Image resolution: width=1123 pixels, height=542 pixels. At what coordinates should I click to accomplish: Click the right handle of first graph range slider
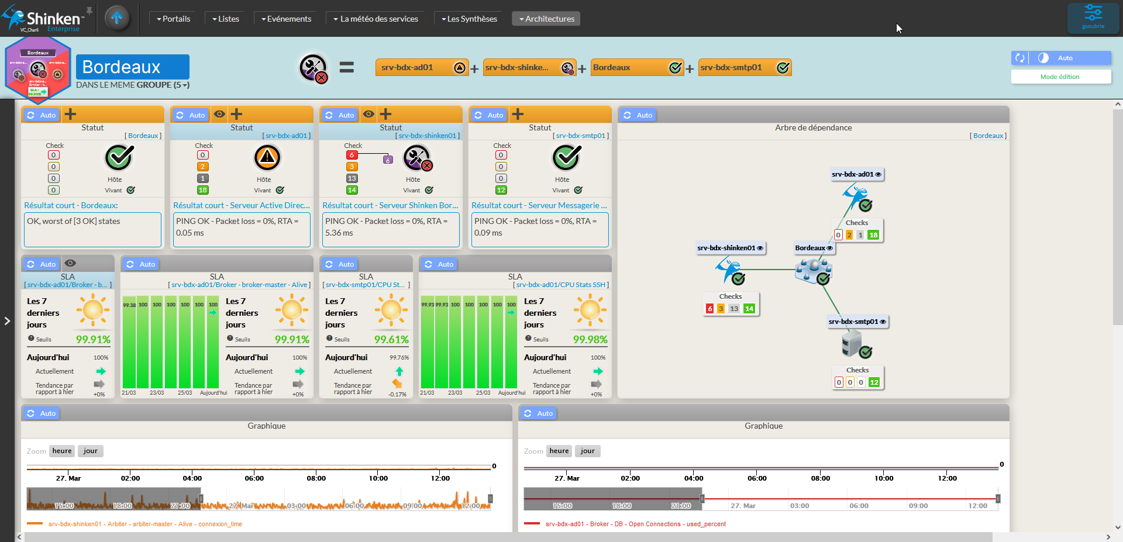point(490,499)
